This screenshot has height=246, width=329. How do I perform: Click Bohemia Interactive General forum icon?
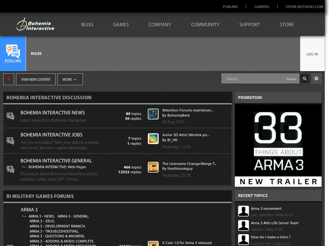point(11,169)
